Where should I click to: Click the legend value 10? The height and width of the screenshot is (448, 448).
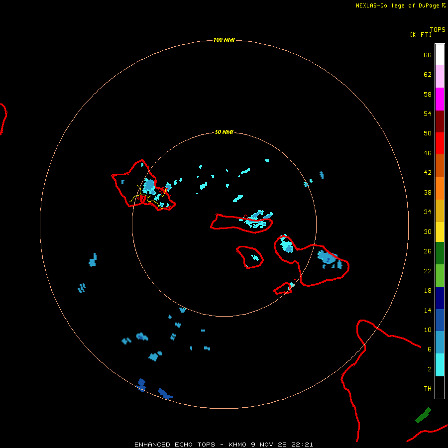(428, 330)
